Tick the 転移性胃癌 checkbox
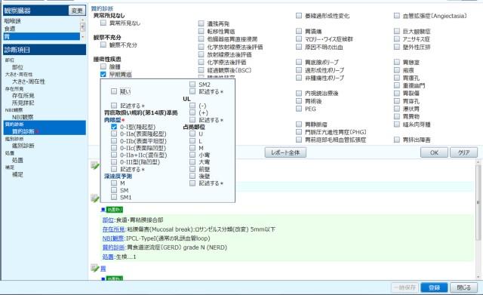The height and width of the screenshot is (295, 483). (x=202, y=31)
